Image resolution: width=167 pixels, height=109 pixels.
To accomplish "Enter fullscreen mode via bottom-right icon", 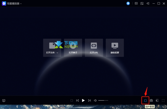I will 163,100.
